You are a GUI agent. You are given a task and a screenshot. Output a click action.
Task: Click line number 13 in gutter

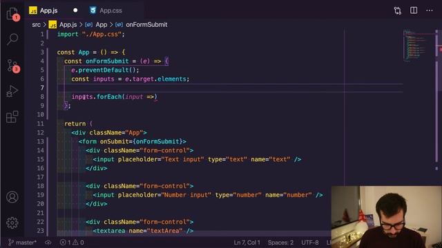click(40, 141)
